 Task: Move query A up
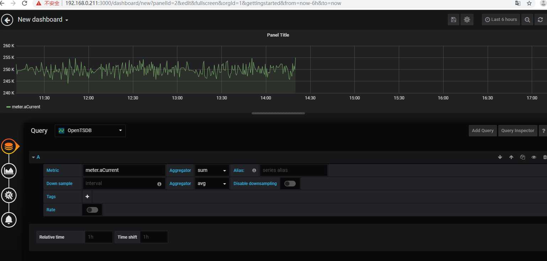click(x=511, y=157)
